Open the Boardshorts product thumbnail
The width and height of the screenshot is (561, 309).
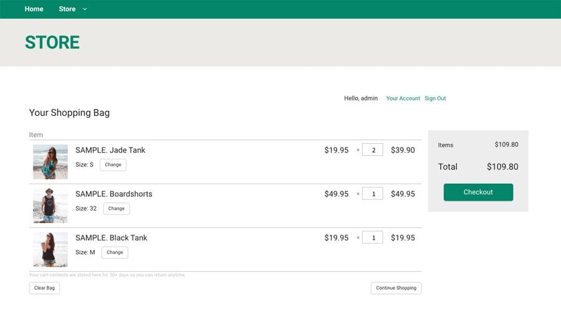tap(50, 206)
